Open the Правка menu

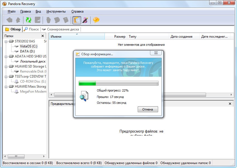tap(26, 11)
